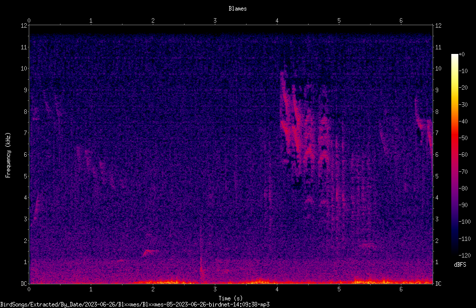Click the "11" tick on left frequency axis
Screen dimensions: 476x308
pos(24,47)
